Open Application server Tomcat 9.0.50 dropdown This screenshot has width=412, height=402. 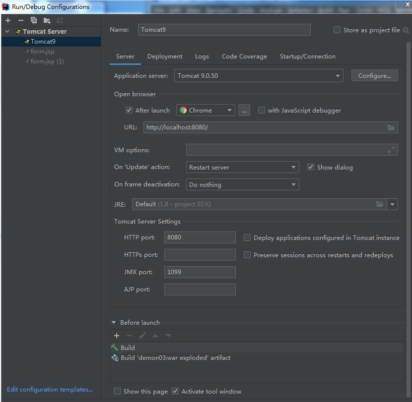[259, 76]
